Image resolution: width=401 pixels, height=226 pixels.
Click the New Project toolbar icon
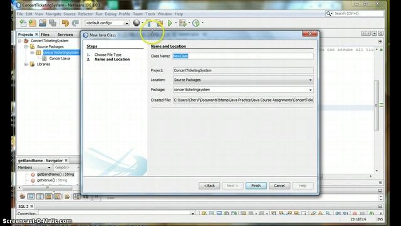[x=33, y=23]
